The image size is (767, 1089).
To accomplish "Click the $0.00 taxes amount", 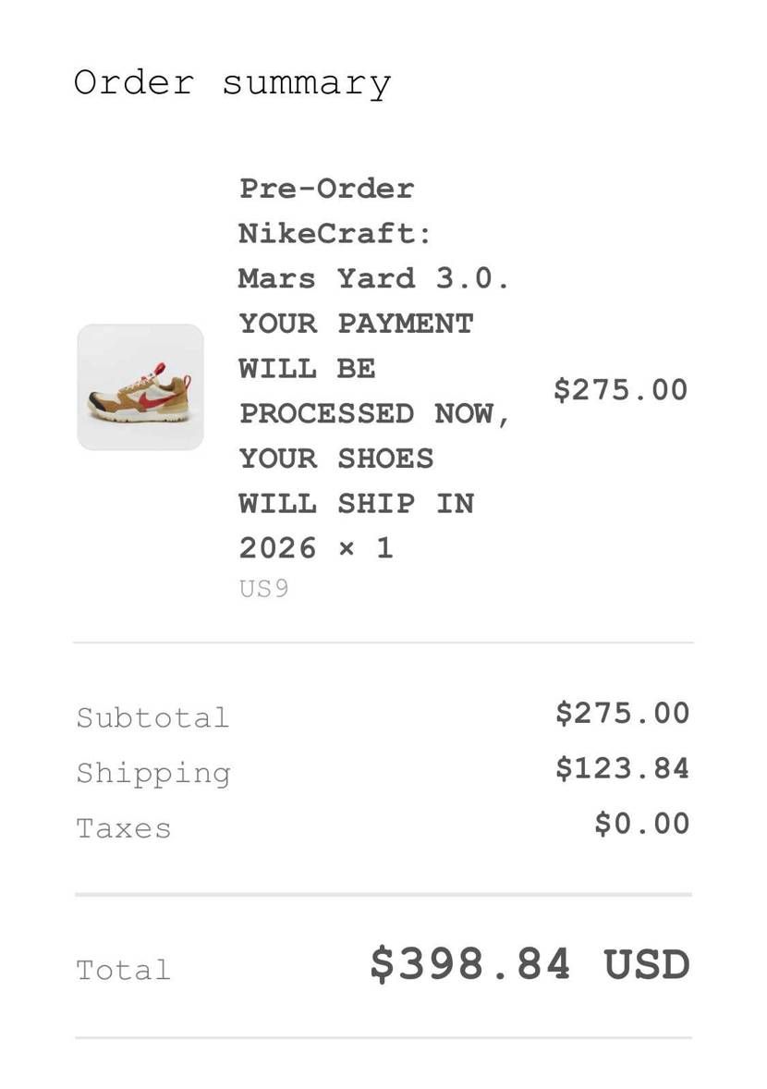I will click(642, 824).
